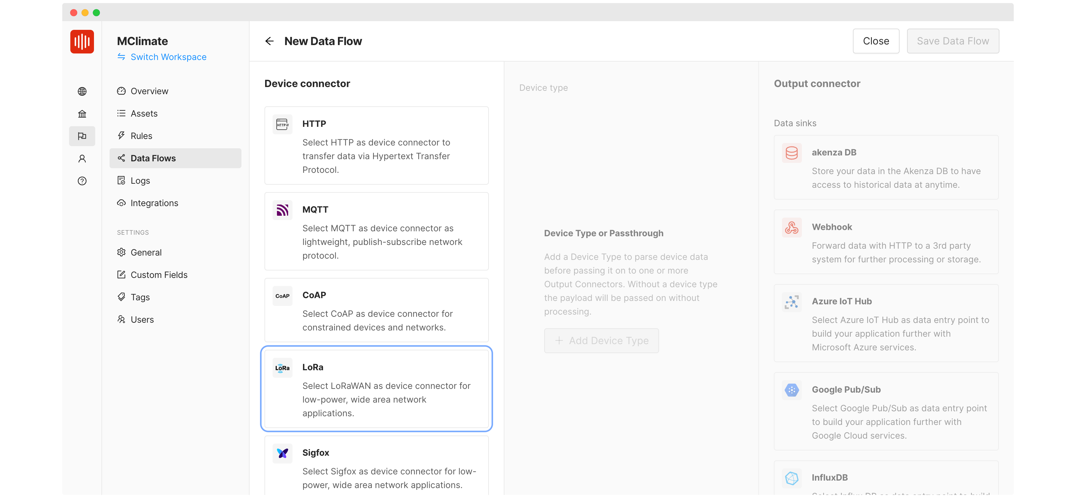Viewport: 1076px width, 498px height.
Task: Click the help question mark icon
Action: tap(82, 181)
